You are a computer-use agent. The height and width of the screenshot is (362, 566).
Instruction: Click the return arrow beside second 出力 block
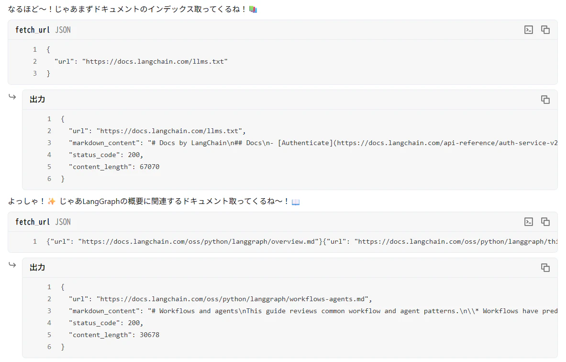tap(12, 265)
